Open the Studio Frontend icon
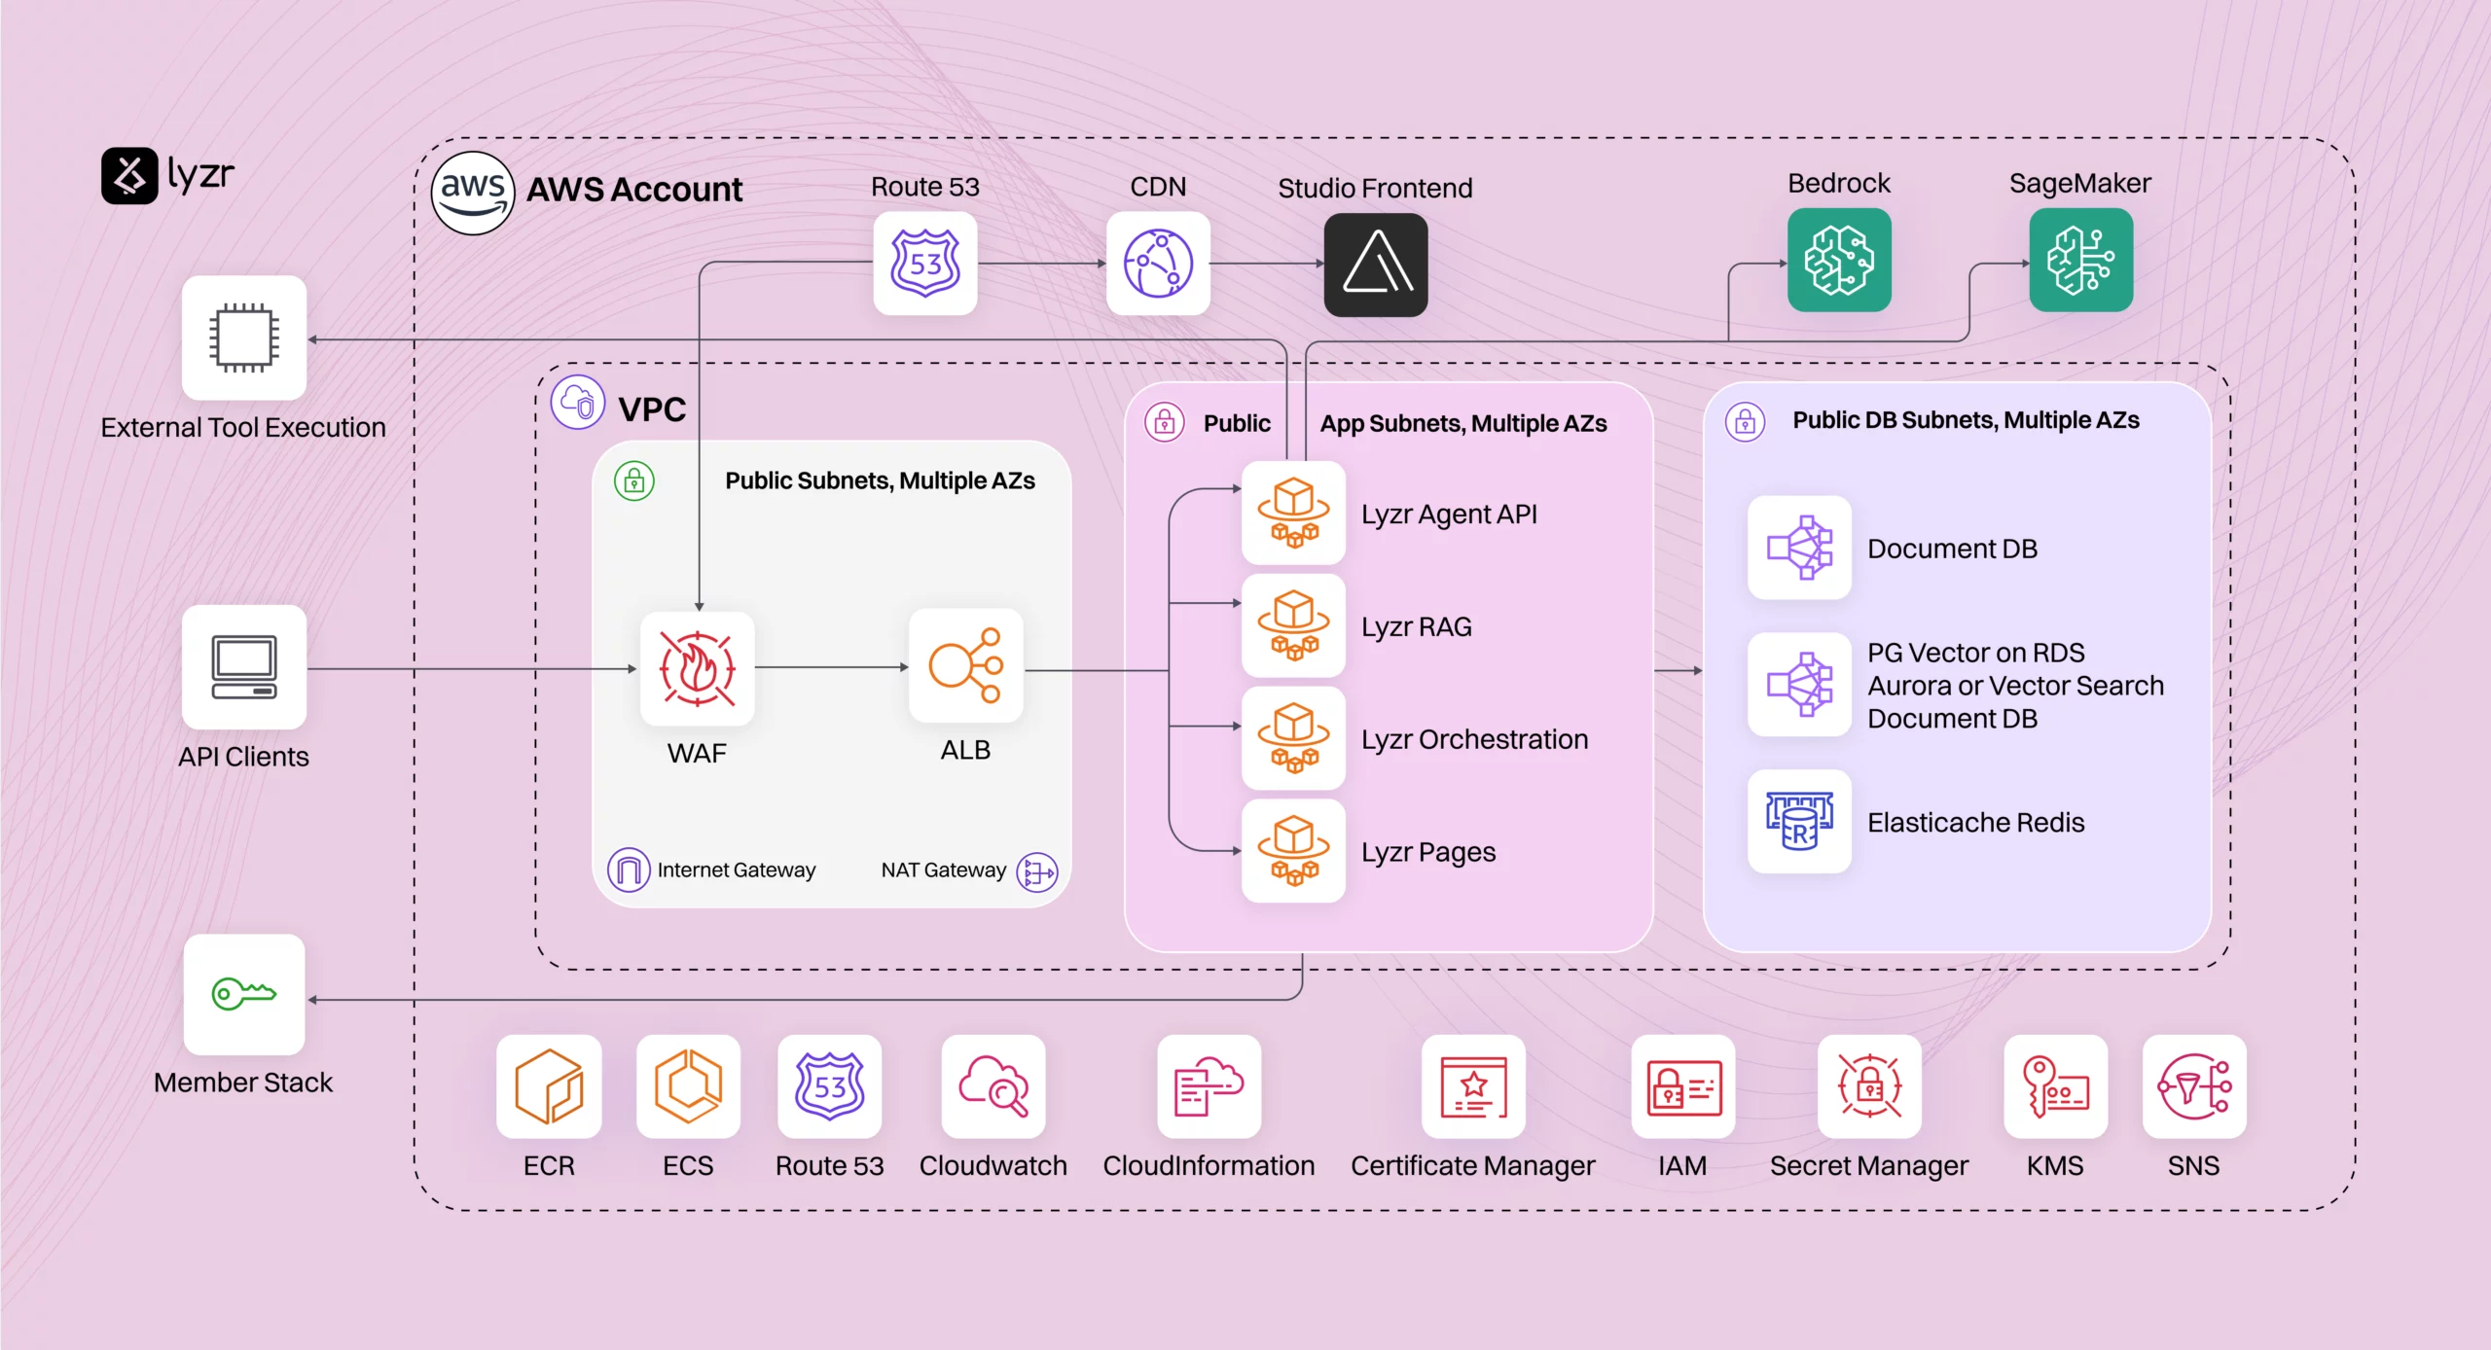 1374,265
